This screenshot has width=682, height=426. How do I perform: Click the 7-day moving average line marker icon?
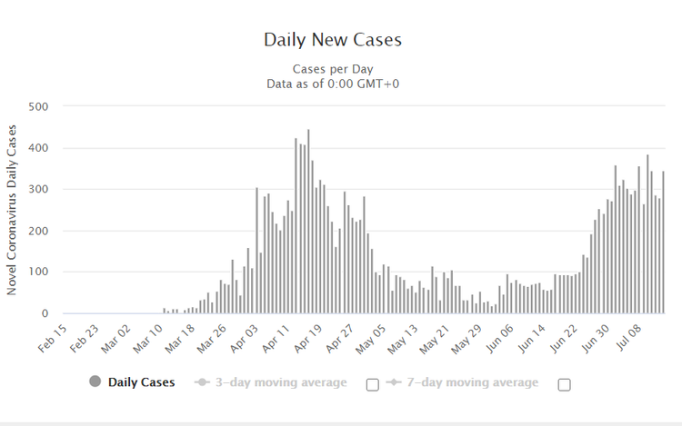point(395,382)
